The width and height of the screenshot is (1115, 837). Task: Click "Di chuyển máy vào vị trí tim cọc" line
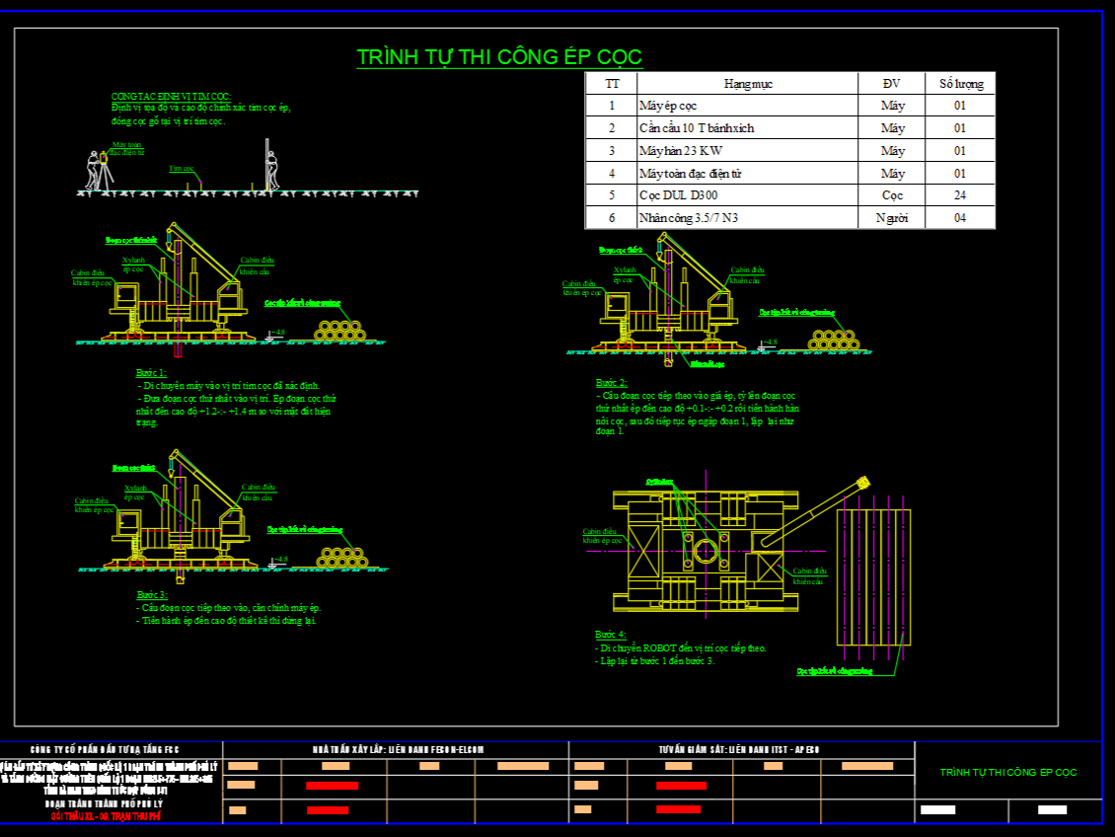coord(228,386)
